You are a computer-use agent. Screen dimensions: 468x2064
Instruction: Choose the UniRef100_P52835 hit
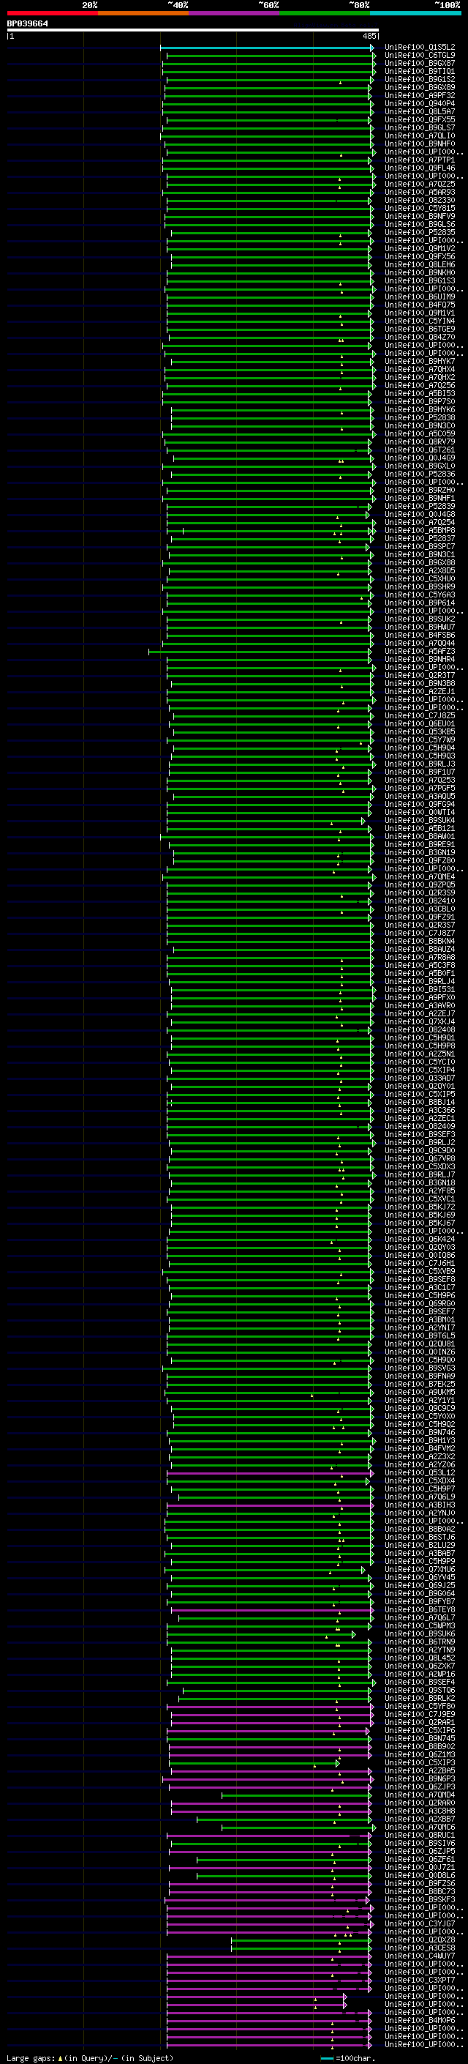point(419,232)
